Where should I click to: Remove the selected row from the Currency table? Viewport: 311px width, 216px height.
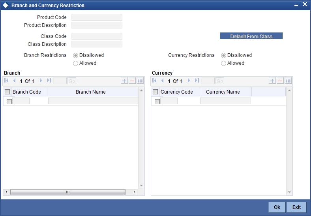(x=280, y=81)
